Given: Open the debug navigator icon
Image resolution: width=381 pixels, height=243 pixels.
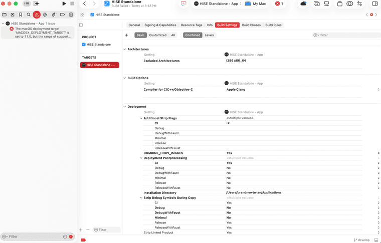Looking at the screenshot, I should (x=54, y=15).
